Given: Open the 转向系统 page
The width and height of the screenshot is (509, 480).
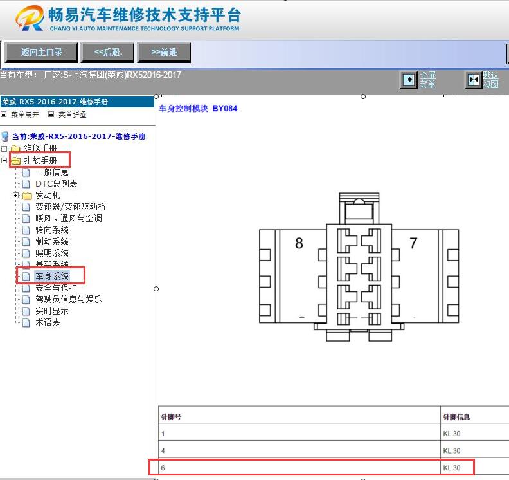Looking at the screenshot, I should coord(52,230).
